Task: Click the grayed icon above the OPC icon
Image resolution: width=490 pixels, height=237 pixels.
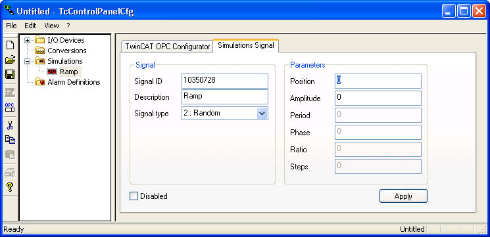Action: point(11,93)
